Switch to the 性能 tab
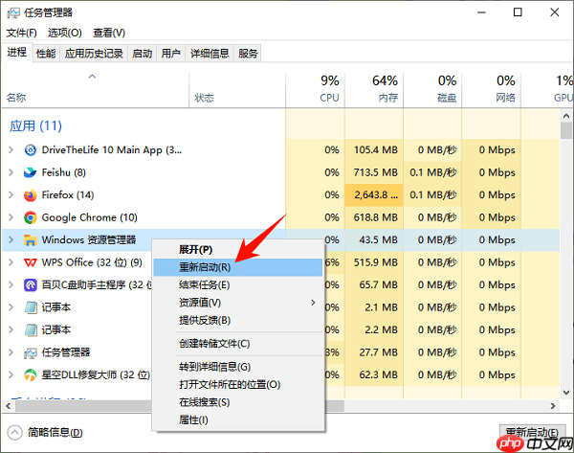Viewport: 574px width, 453px height. click(46, 54)
